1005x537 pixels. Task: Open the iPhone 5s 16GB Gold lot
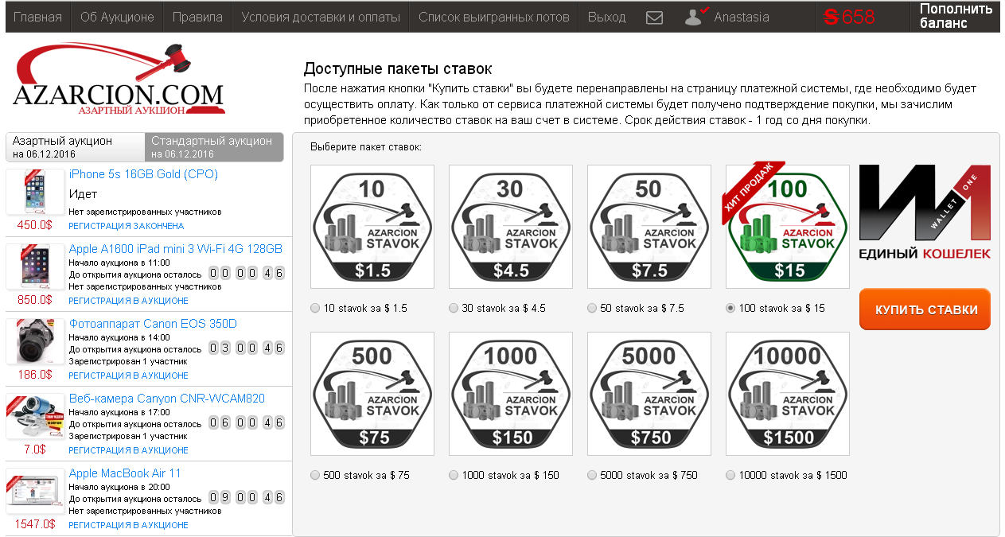pyautogui.click(x=143, y=174)
